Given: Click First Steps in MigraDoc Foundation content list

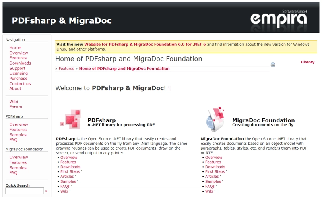Looking at the screenshot, I should click(x=215, y=171).
